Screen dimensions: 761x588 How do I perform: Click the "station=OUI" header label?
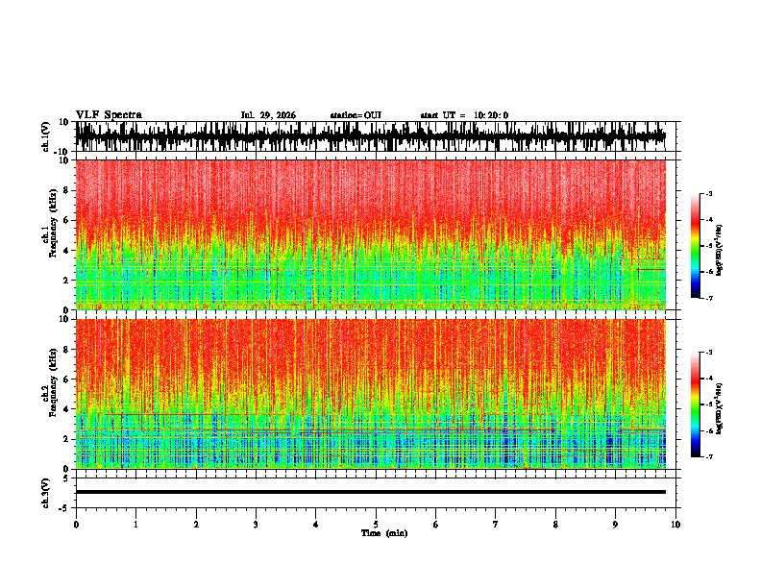[356, 115]
